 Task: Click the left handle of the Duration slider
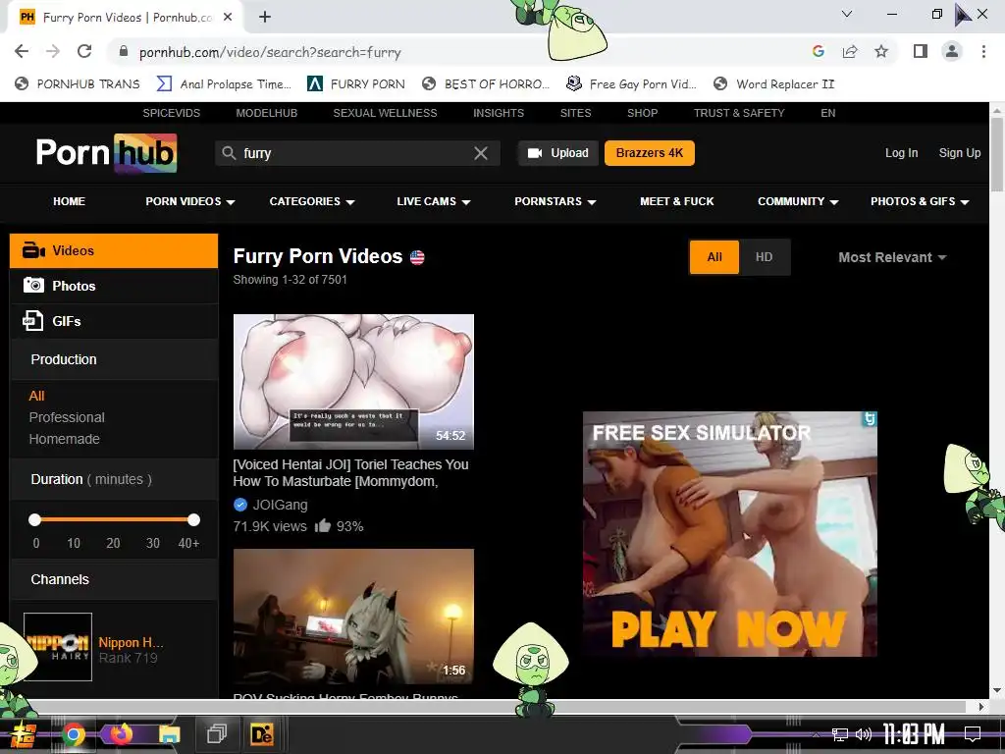[35, 519]
